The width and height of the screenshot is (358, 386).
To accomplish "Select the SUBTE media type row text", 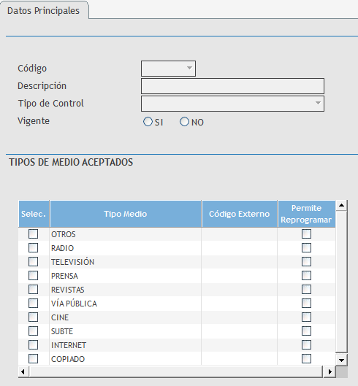I will point(62,331).
